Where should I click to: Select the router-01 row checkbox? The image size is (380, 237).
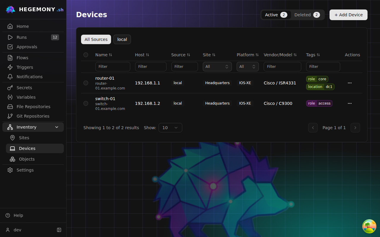point(86,83)
